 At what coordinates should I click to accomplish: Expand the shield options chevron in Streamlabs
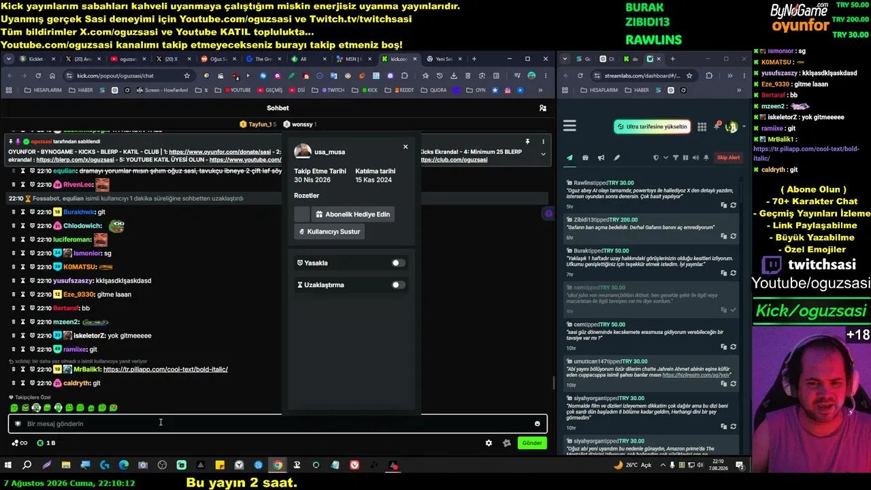pos(665,158)
